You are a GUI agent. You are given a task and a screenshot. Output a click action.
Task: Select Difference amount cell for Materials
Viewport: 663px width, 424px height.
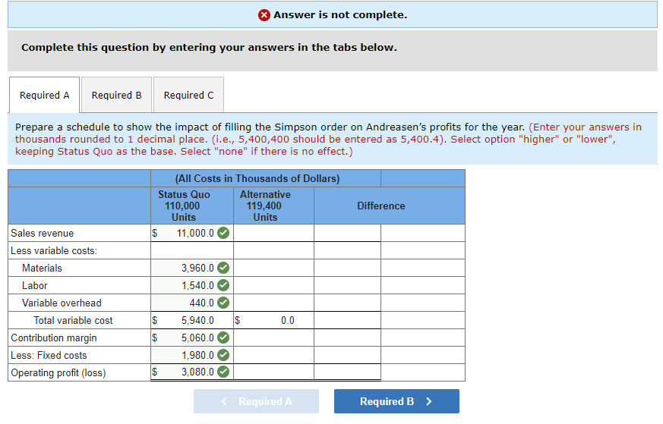click(x=347, y=268)
